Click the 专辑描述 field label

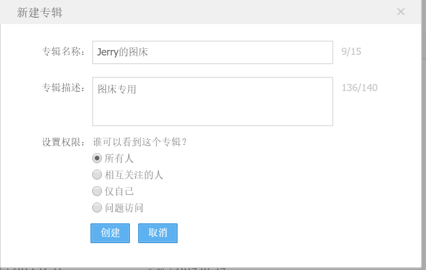pyautogui.click(x=64, y=88)
